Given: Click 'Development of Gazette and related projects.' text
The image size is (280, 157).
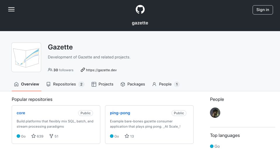Looking at the screenshot, I should [89, 57].
